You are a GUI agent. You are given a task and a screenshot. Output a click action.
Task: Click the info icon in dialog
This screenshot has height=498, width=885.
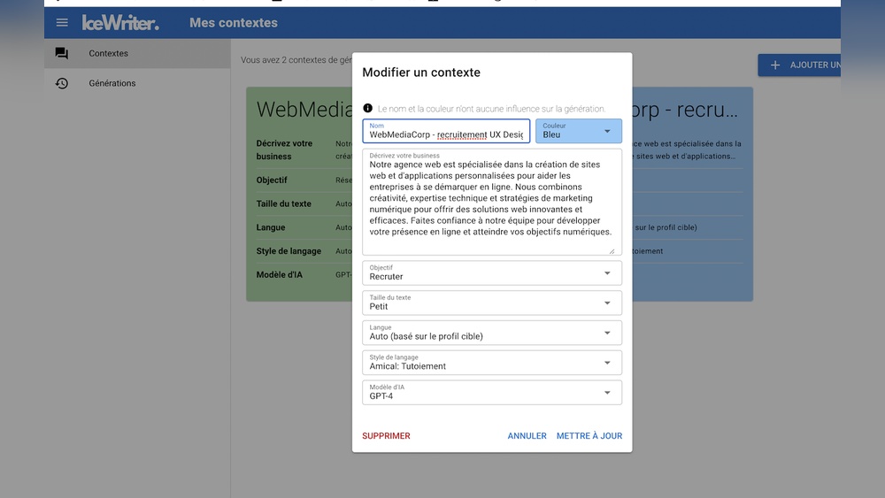(368, 108)
